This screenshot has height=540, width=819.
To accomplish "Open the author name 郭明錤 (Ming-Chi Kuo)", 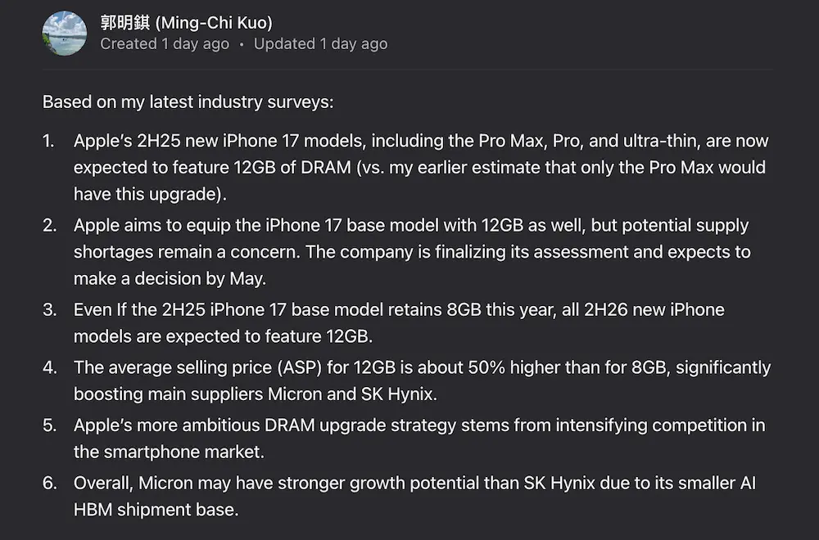I will point(186,22).
